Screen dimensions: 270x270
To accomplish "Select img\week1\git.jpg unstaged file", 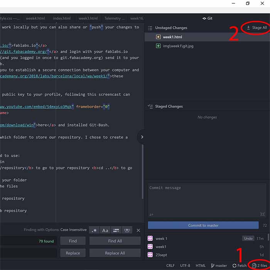I will [207, 46].
